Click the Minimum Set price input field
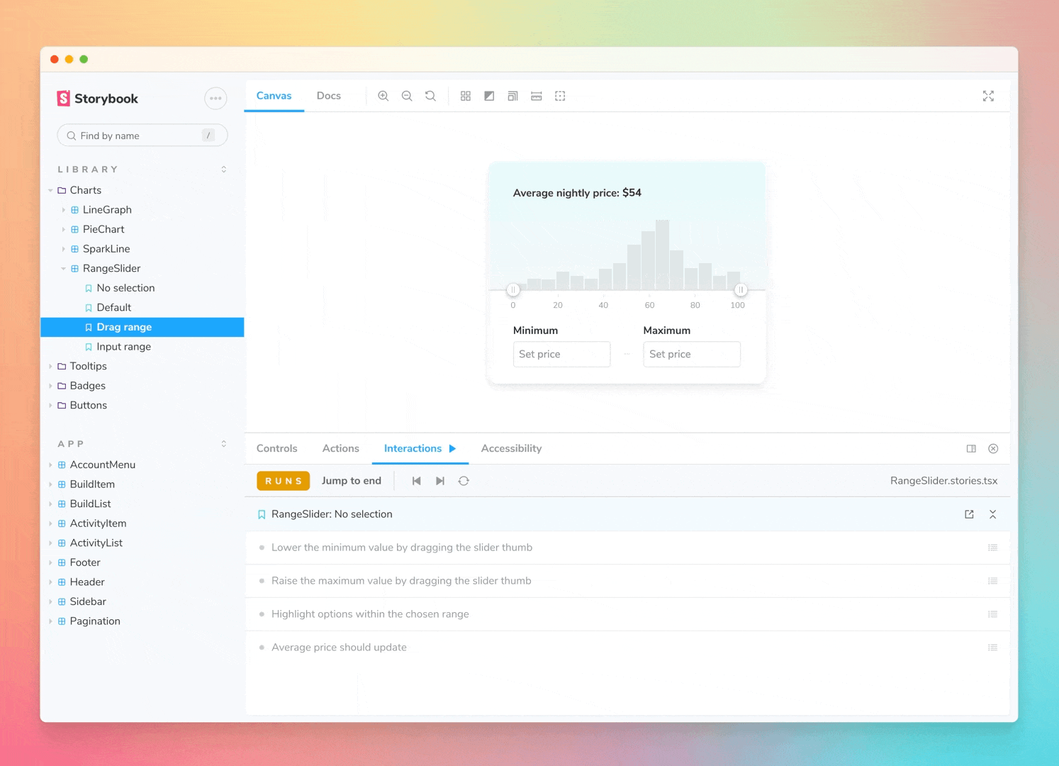 (x=561, y=354)
